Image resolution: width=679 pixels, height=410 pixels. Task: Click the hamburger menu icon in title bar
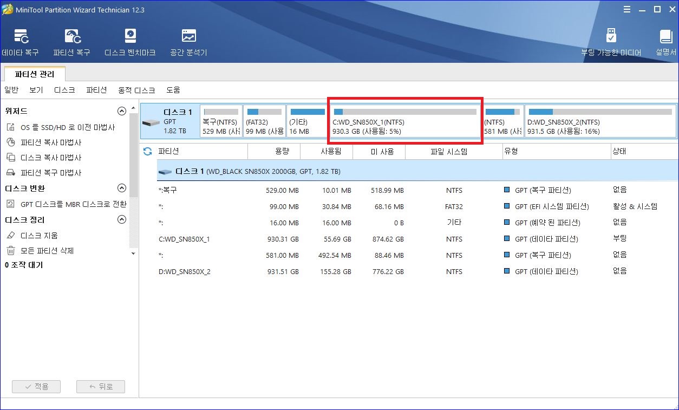626,9
